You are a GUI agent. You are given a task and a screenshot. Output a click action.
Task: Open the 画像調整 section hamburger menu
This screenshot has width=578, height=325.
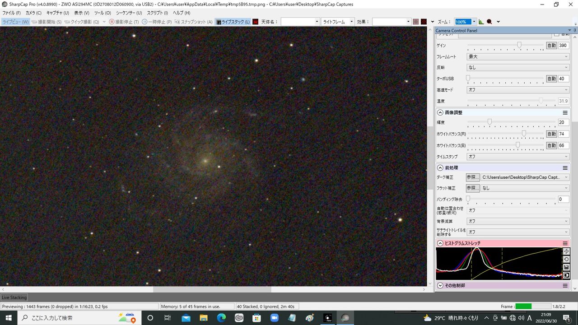pyautogui.click(x=565, y=112)
